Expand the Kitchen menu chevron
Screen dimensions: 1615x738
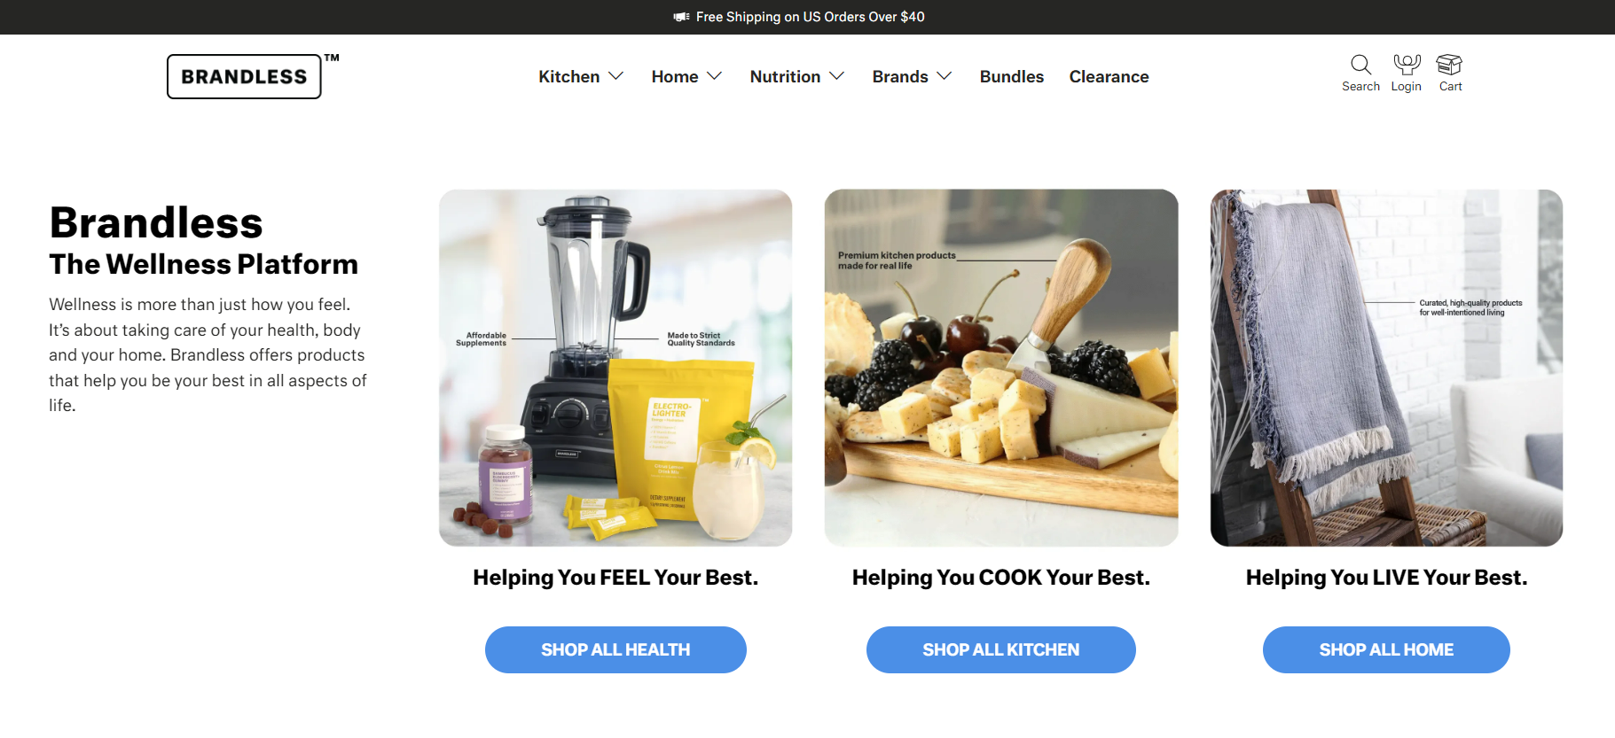click(615, 76)
